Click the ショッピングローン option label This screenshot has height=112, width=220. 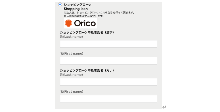(78, 4)
